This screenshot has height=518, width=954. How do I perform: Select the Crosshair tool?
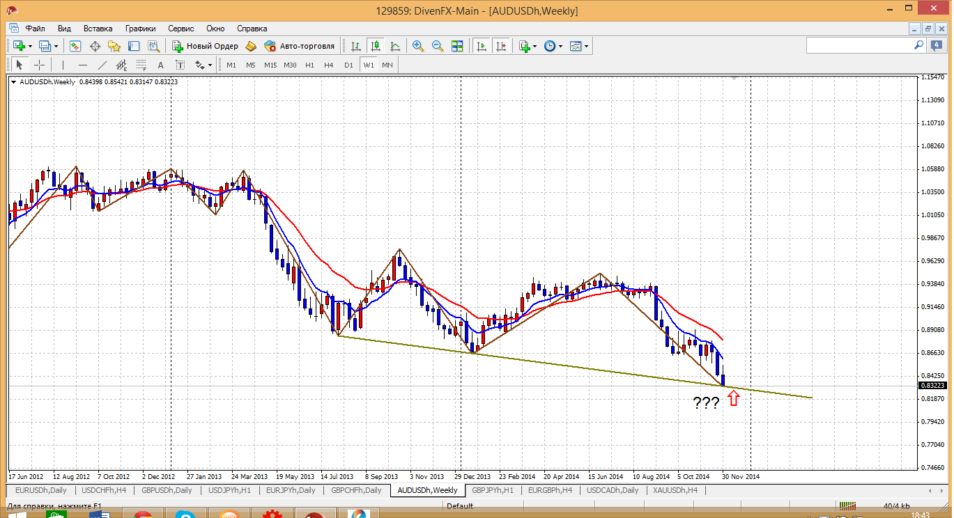pyautogui.click(x=40, y=65)
